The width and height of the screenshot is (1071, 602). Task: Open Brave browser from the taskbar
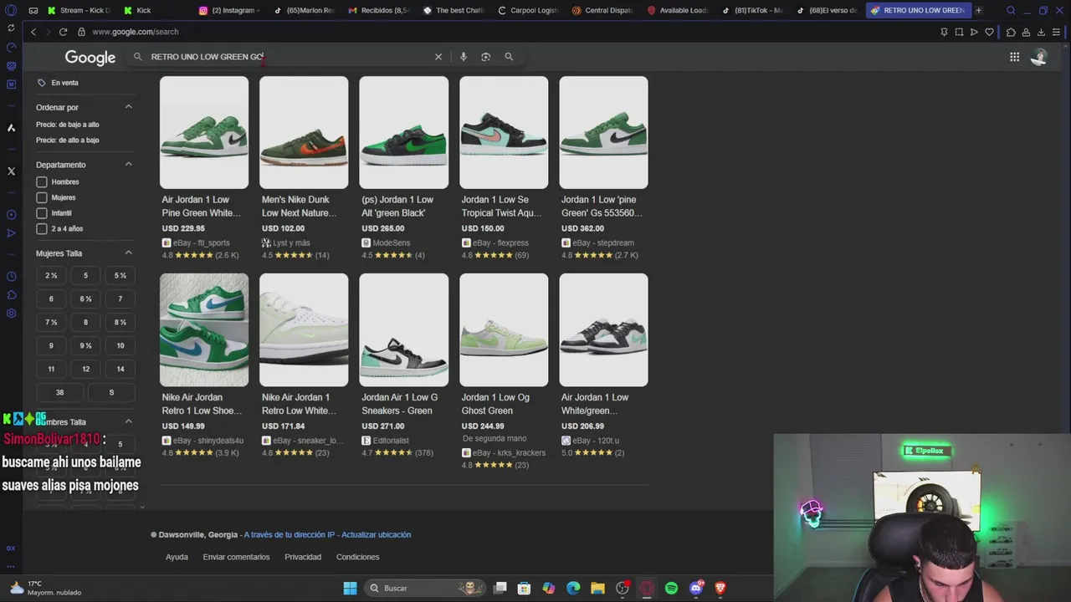tap(720, 588)
